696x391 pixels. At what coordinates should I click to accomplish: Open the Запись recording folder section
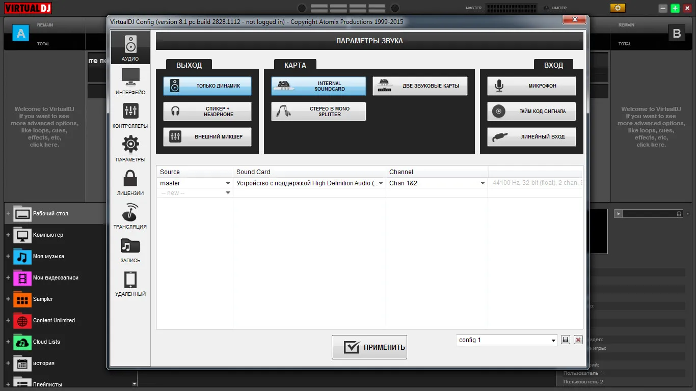click(130, 249)
